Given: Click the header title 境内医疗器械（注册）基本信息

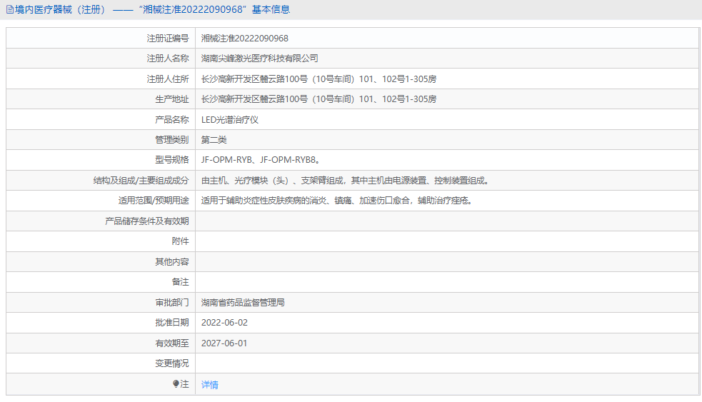Looking at the screenshot, I should [152, 9].
